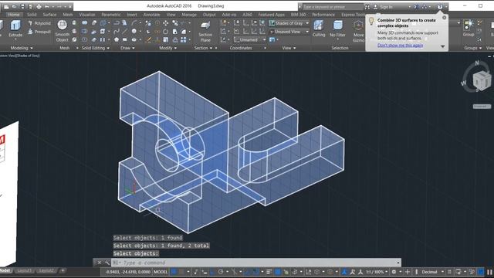Activate the Presspull tool
The width and height of the screenshot is (494, 278).
click(x=39, y=32)
